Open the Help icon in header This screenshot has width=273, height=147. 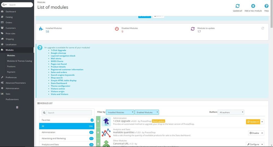(x=266, y=6)
